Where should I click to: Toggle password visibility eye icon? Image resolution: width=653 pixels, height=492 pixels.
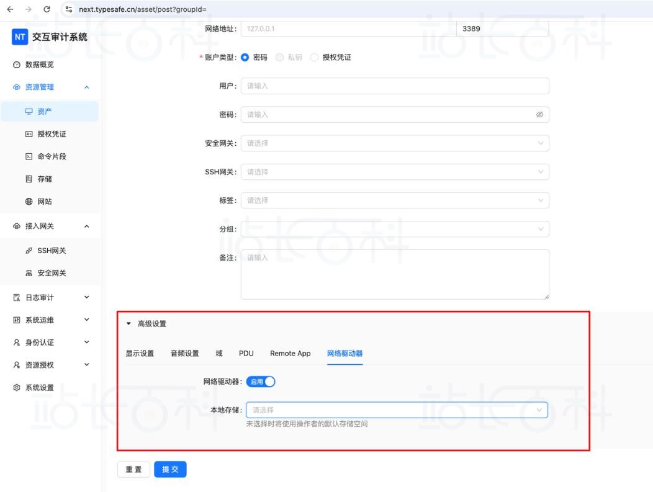(539, 115)
